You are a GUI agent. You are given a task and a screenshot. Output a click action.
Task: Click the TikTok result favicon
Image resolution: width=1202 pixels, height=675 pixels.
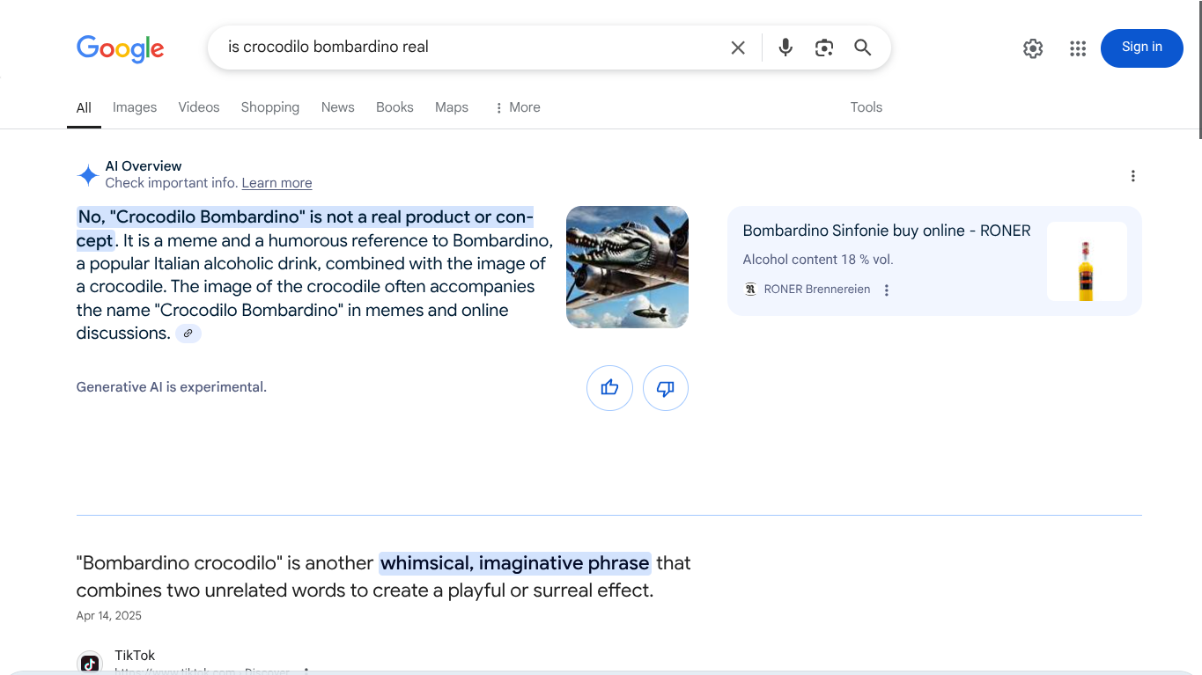90,663
